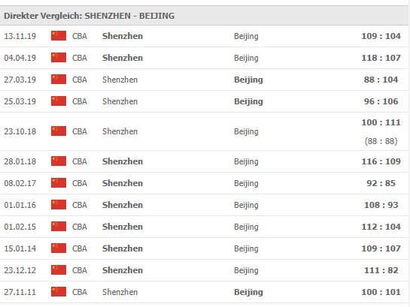Click the Direkter Vergleich: SHENZHEN - BEIJING header
Screen dimensions: 410x307
90,16
